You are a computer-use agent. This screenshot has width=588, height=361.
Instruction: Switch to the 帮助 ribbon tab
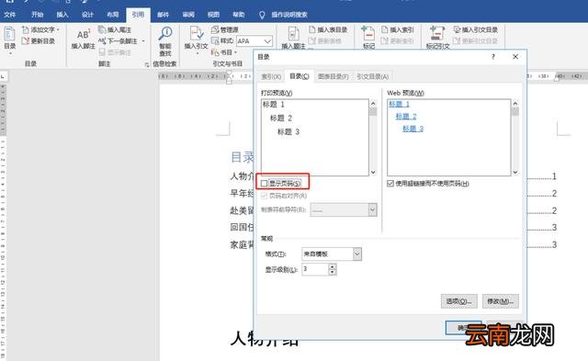tap(239, 15)
